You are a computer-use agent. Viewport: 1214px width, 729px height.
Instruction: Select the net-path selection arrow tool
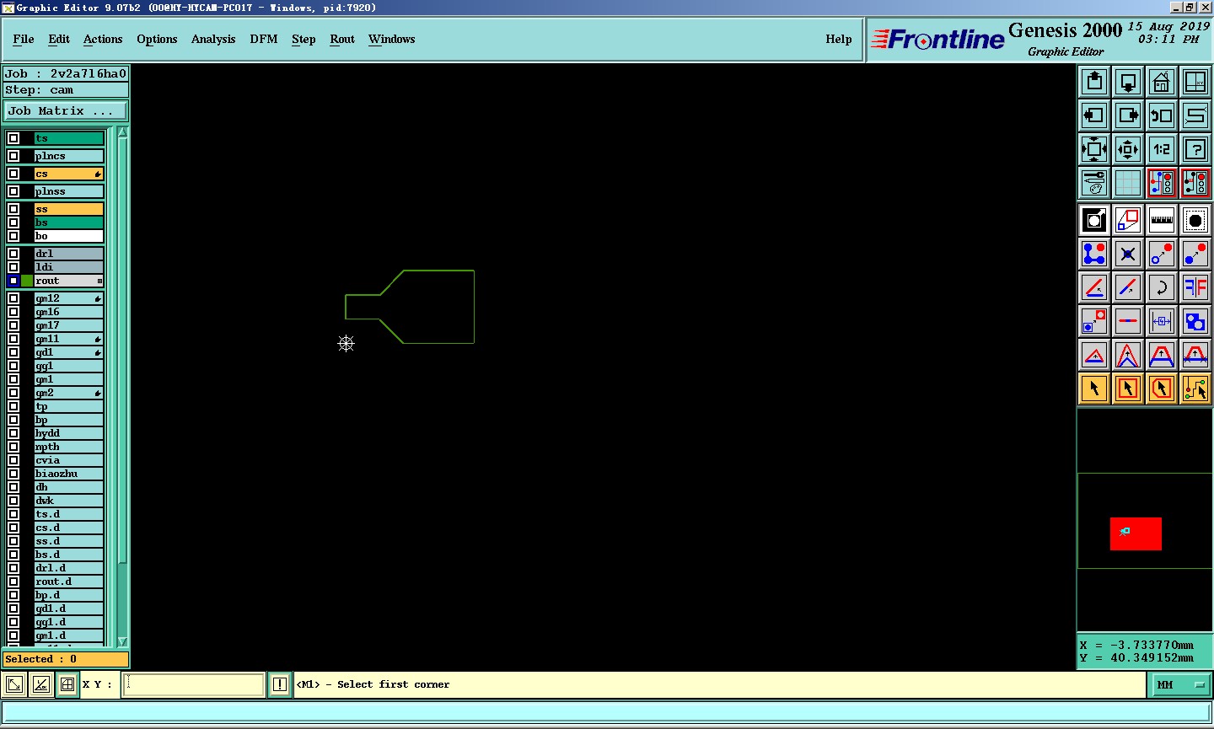pyautogui.click(x=1195, y=389)
